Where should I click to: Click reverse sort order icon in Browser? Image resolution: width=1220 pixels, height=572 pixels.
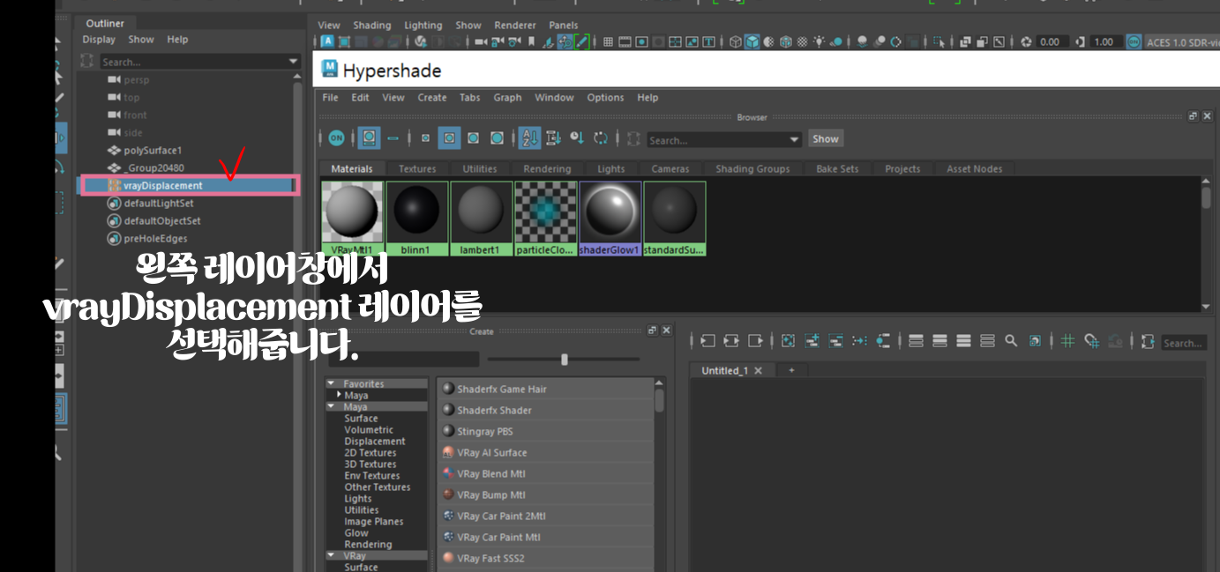coord(601,138)
